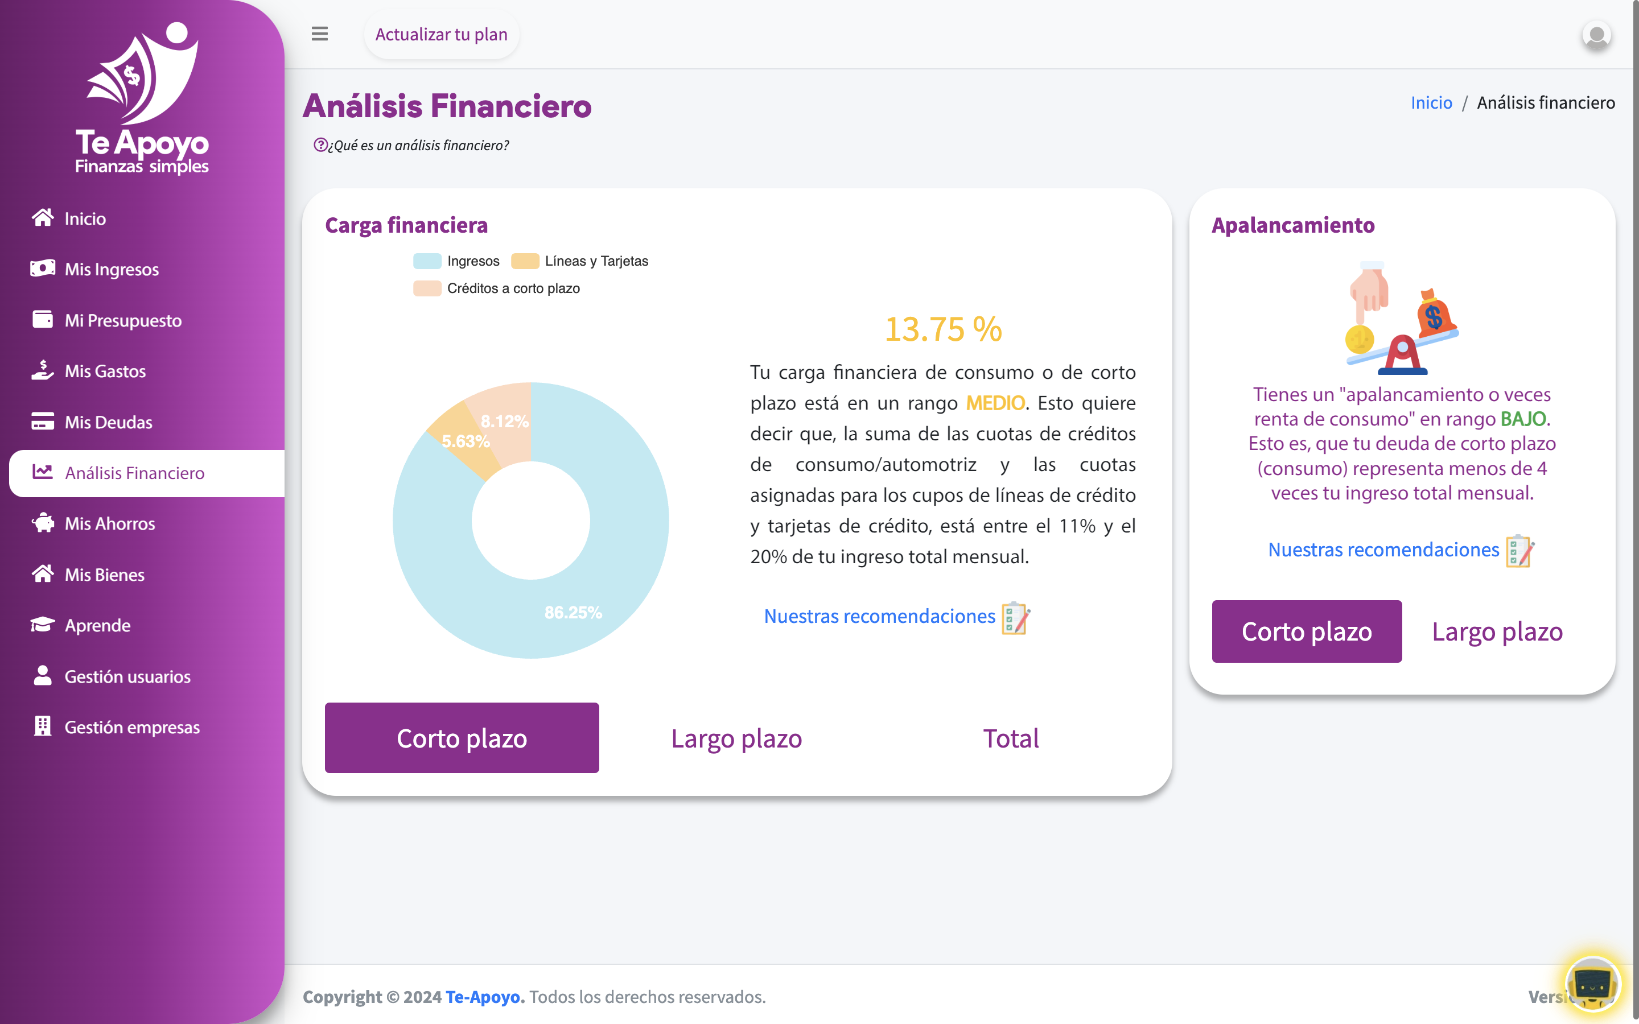Switch Apalancamiento to Largo plazo tab
This screenshot has width=1639, height=1024.
coord(1497,631)
